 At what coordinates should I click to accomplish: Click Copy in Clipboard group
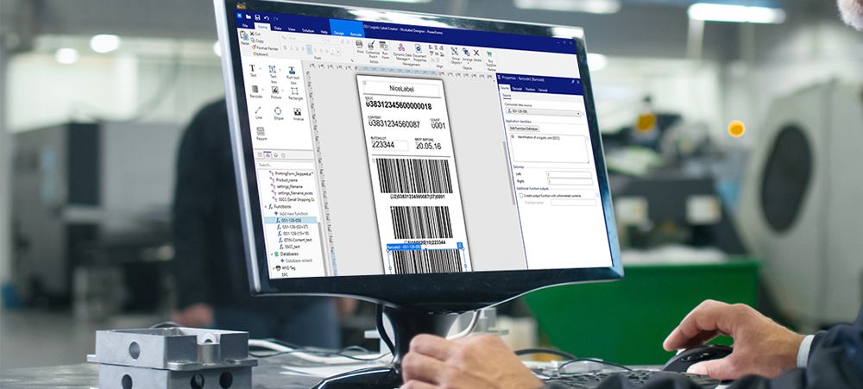click(x=257, y=41)
